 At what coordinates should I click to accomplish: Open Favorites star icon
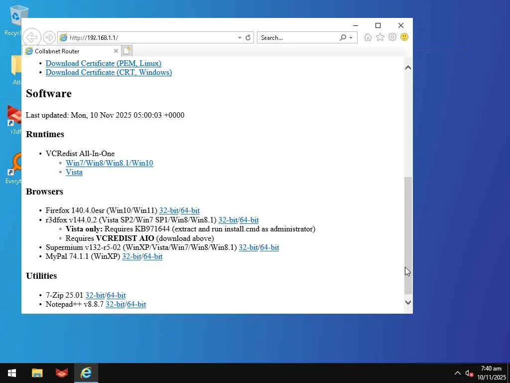pyautogui.click(x=380, y=37)
